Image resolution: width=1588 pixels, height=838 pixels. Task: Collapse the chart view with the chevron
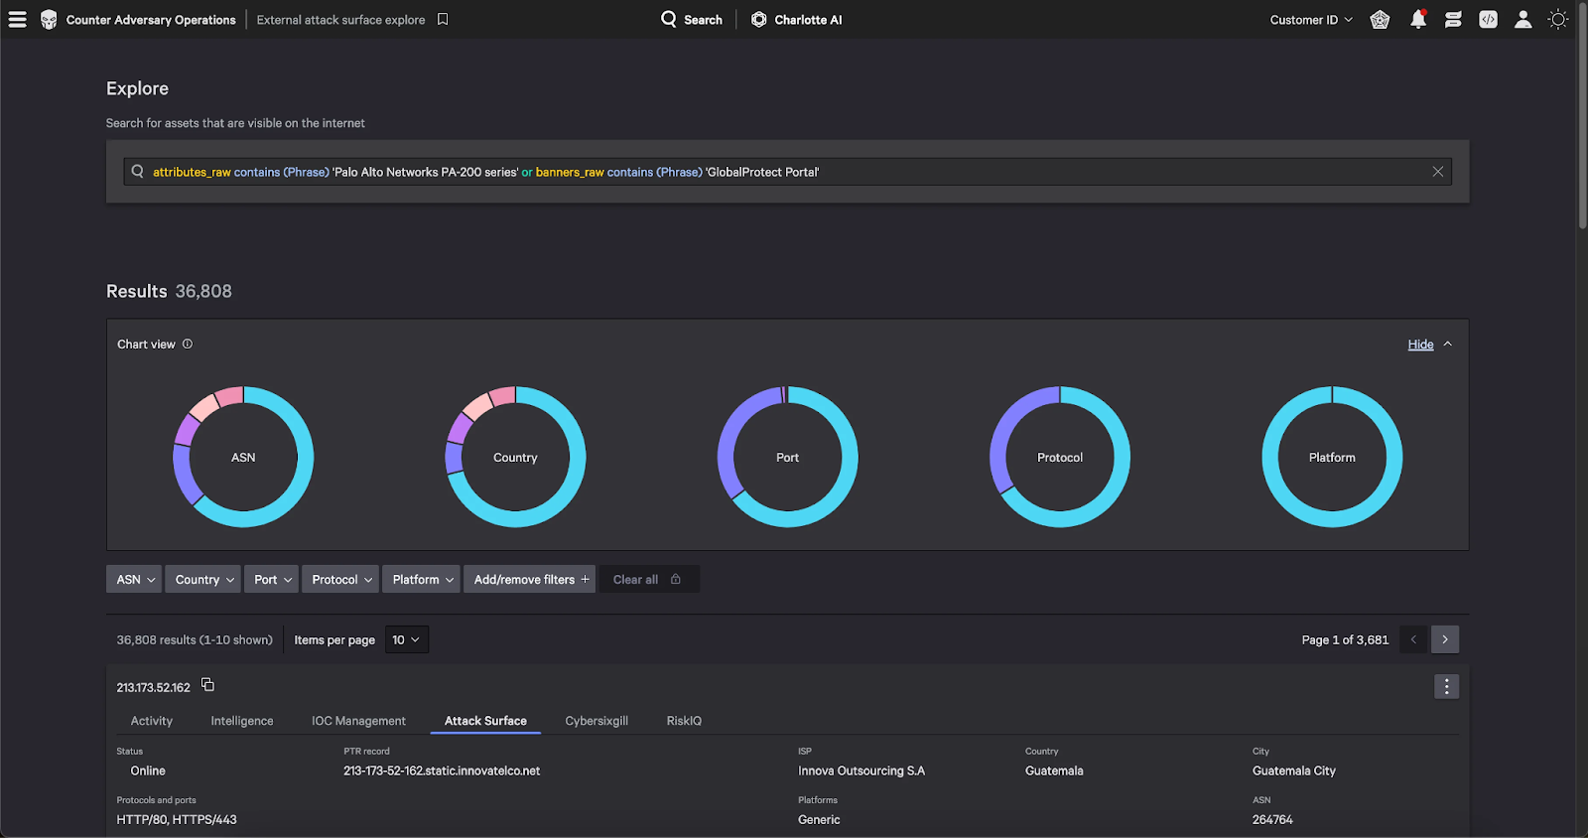(x=1448, y=344)
